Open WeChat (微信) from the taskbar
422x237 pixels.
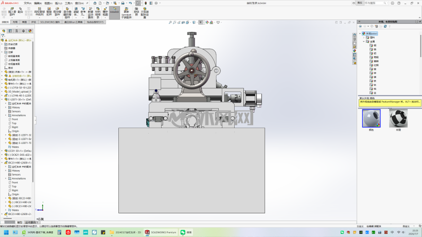pos(186,232)
